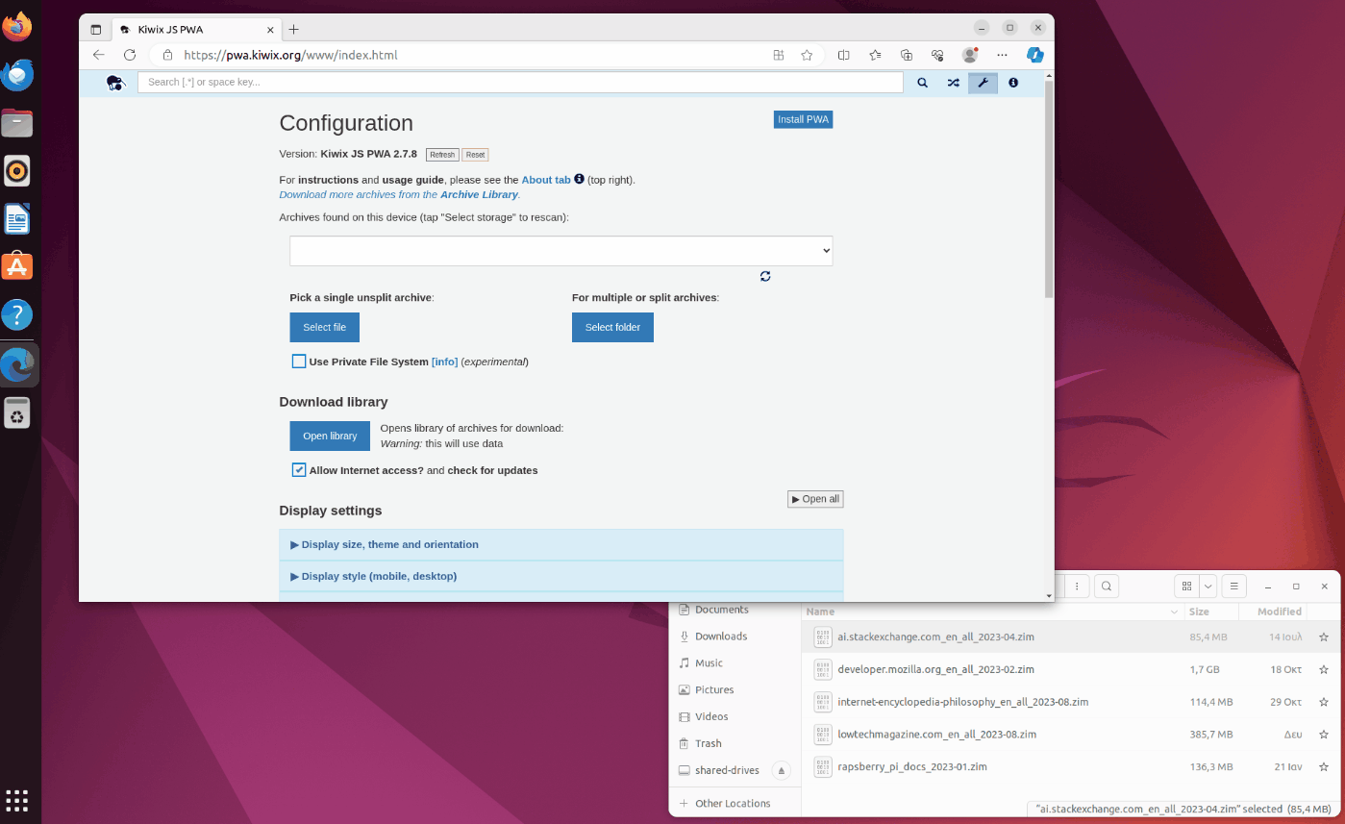
Task: Click the Select file button
Action: (x=325, y=327)
